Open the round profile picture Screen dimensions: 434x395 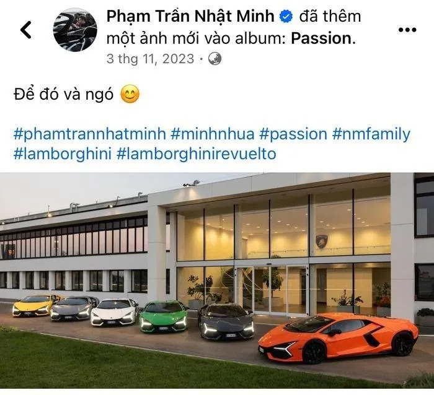(75, 29)
